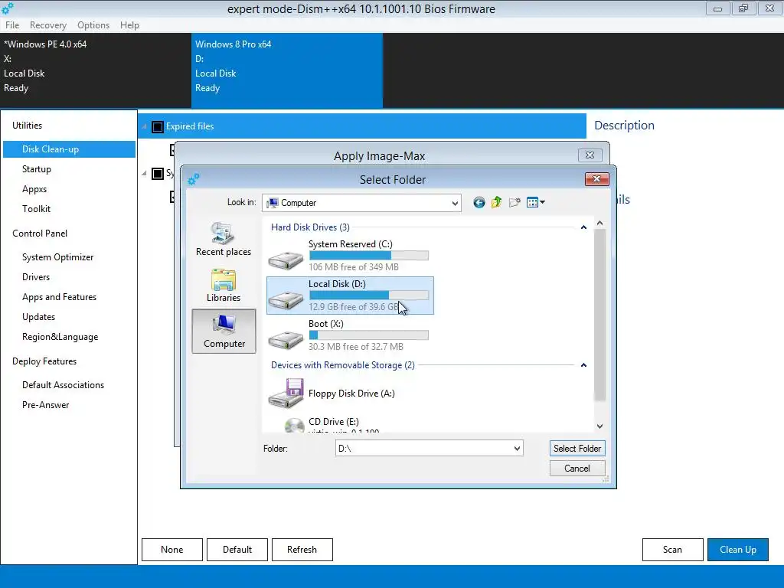
Task: Click the Clean Up button
Action: 738,550
